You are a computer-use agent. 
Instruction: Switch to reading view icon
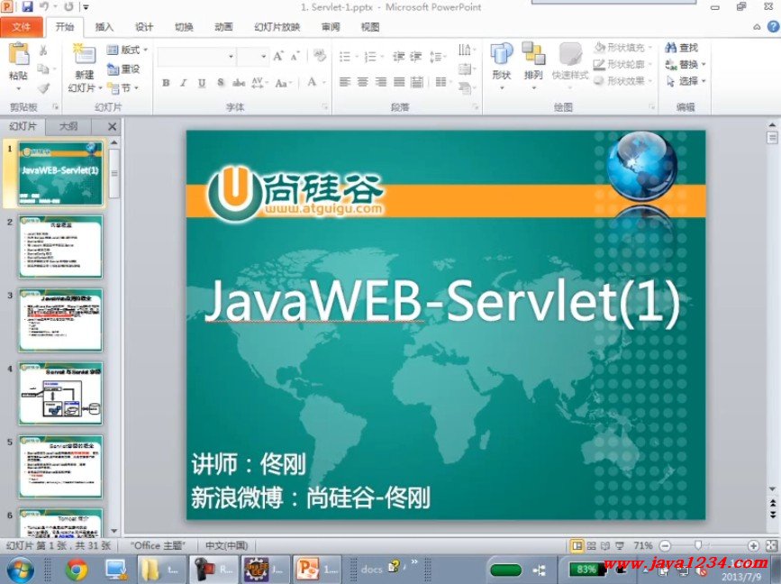click(605, 545)
